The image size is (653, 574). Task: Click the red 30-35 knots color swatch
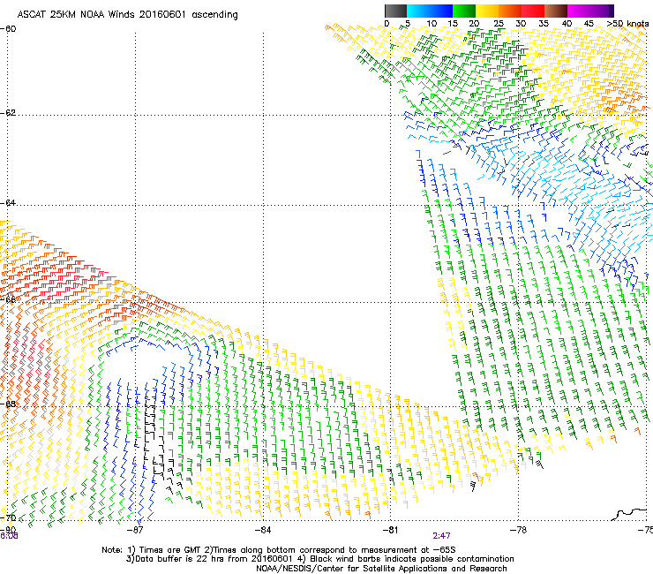pyautogui.click(x=533, y=11)
